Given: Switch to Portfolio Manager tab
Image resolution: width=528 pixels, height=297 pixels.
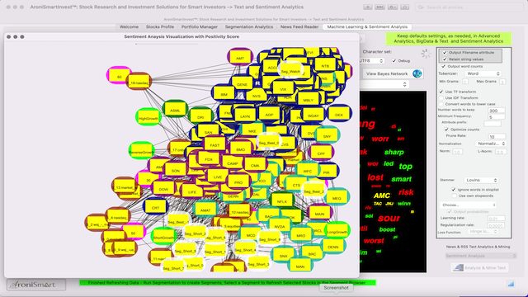Looking at the screenshot, I should tap(200, 27).
